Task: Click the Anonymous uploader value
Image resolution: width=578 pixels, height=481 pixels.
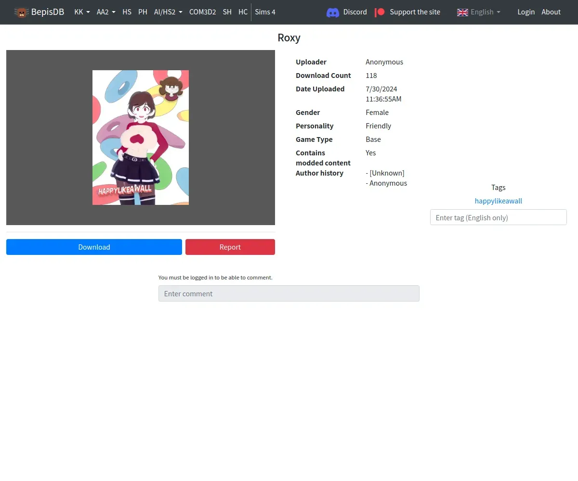Action: [384, 62]
